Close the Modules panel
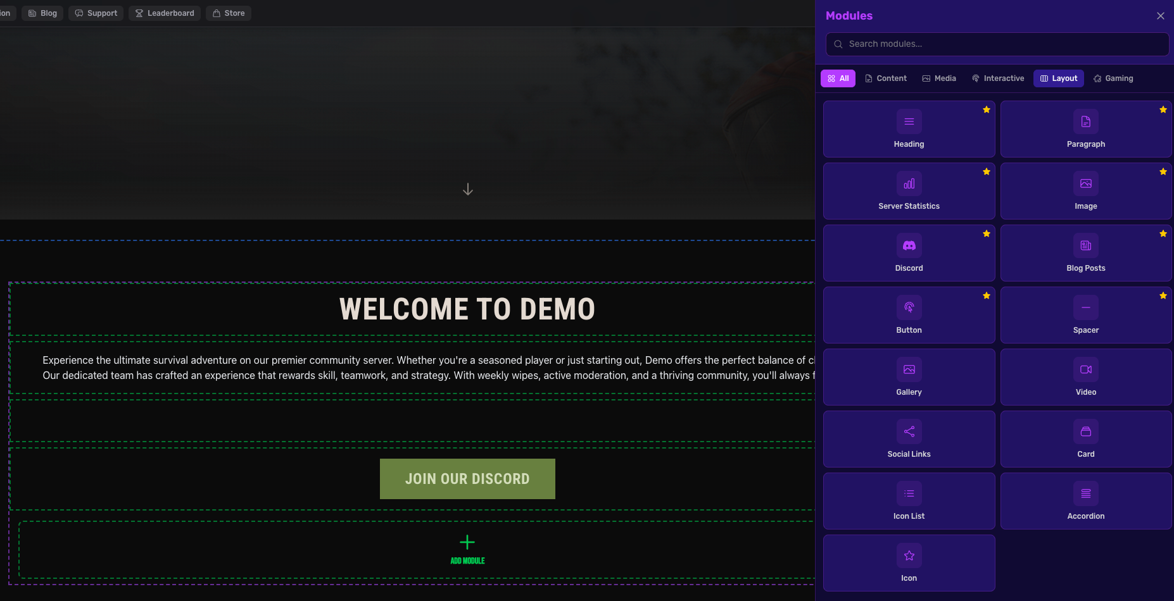Viewport: 1174px width, 601px height. 1160,16
